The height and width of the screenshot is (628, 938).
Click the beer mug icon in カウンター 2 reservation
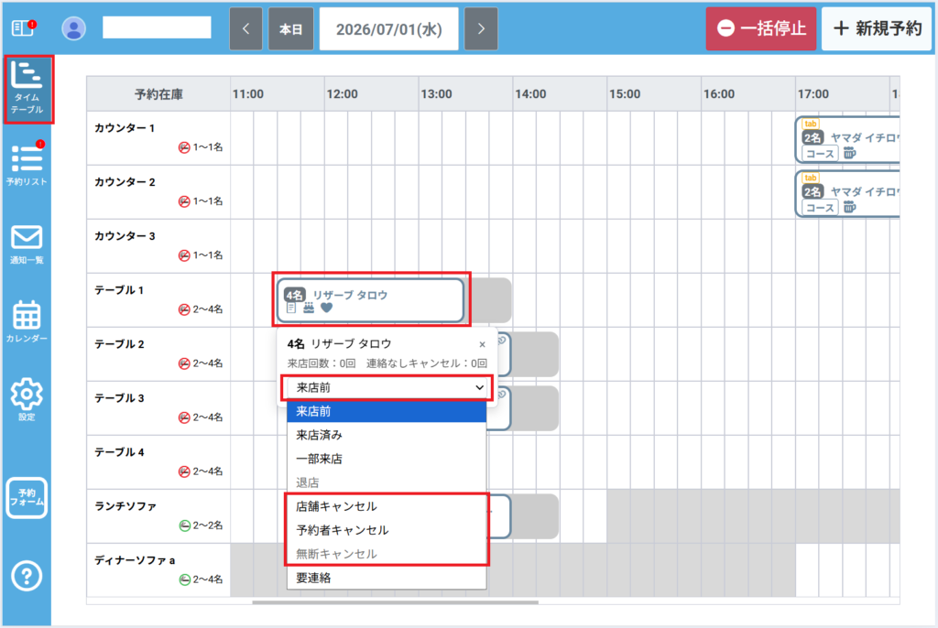tap(849, 207)
